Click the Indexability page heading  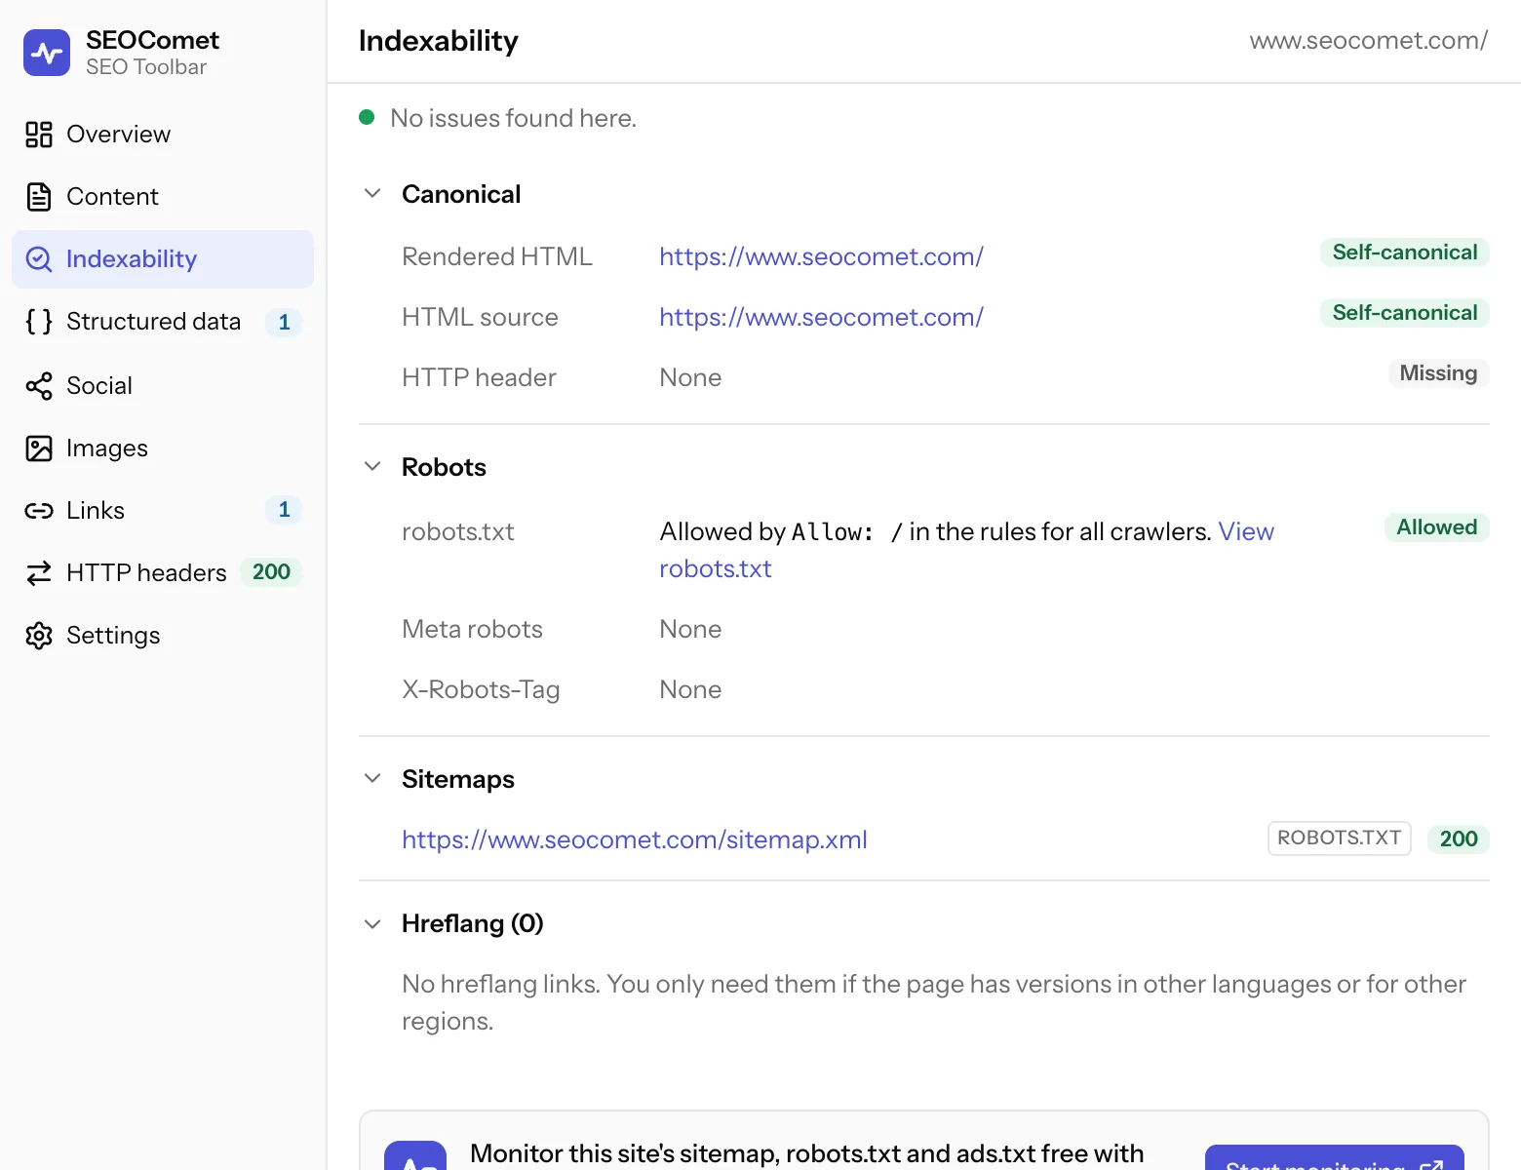(439, 41)
